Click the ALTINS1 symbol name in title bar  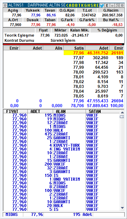[16, 5]
